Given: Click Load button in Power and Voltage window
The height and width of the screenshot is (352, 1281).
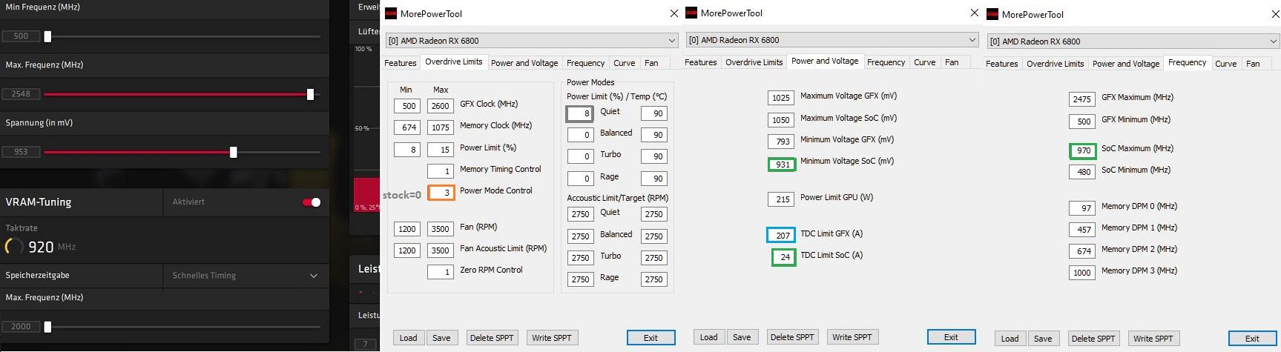Looking at the screenshot, I should point(709,337).
